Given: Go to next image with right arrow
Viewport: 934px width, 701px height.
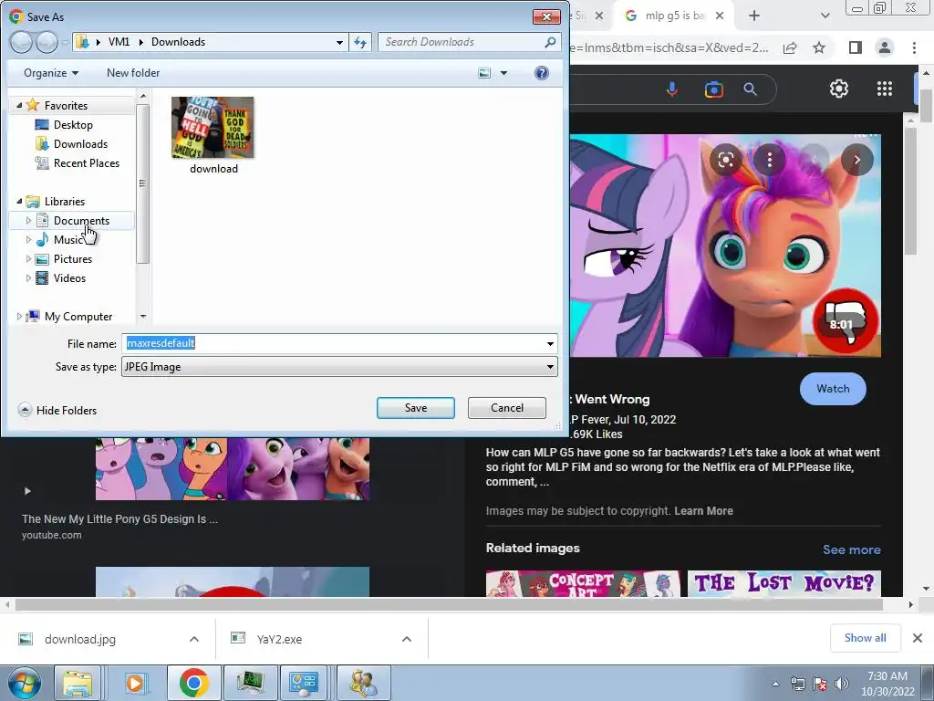Looking at the screenshot, I should [x=857, y=160].
